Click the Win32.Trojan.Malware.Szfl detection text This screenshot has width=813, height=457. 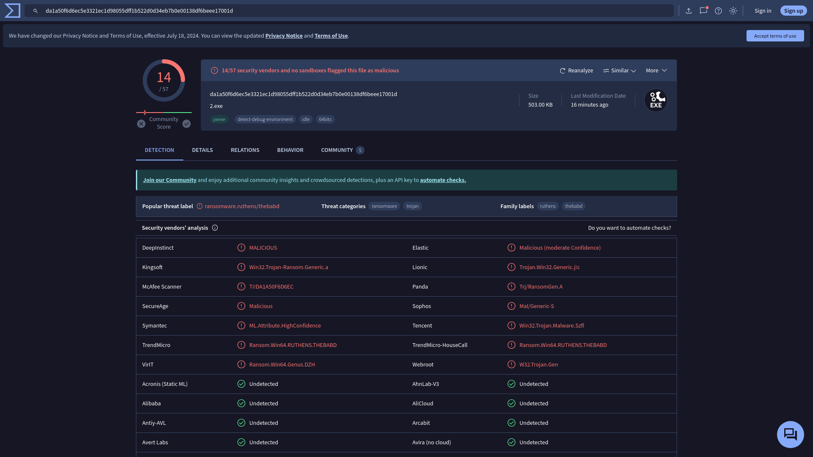[x=552, y=326]
